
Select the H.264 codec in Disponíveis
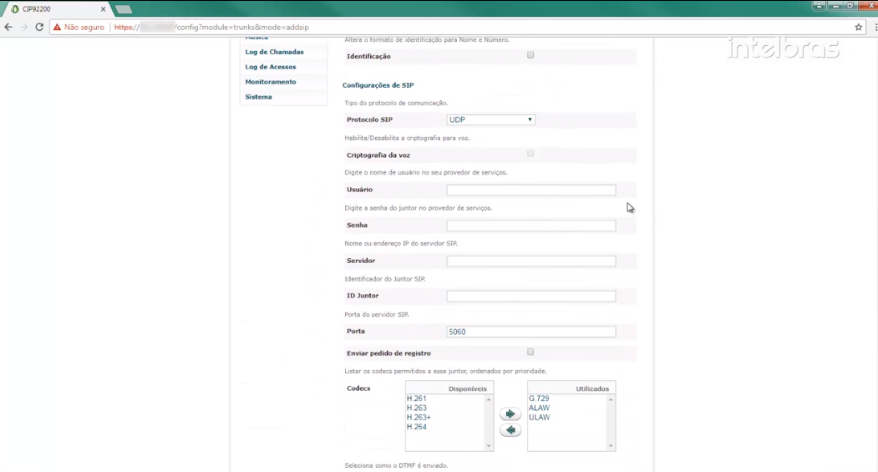click(417, 427)
